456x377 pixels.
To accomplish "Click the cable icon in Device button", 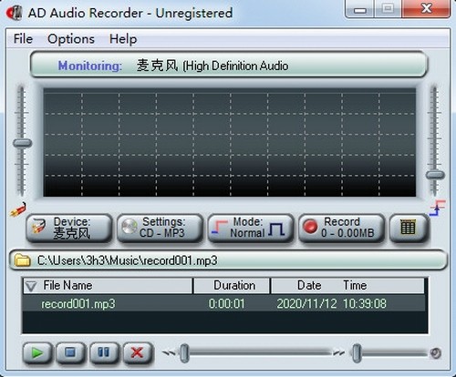I will (39, 227).
